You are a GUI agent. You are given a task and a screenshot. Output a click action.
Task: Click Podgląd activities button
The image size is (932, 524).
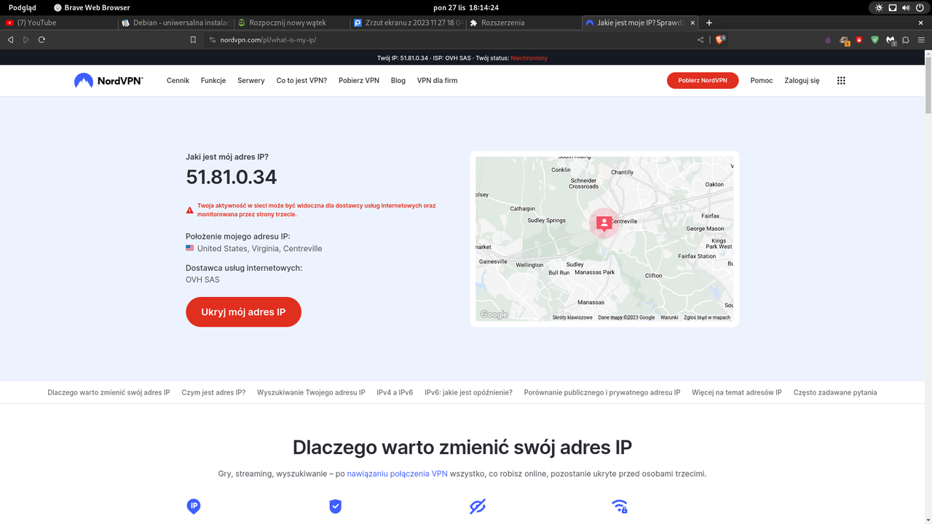23,7
